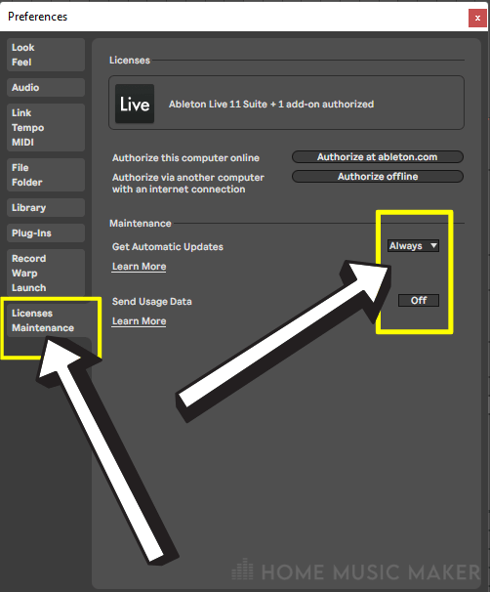Open the Get Automatic Updates dropdown
This screenshot has height=592, width=490.
413,246
